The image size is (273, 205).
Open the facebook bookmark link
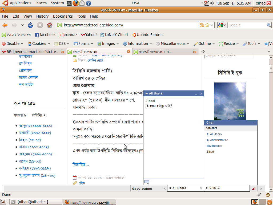coord(45,35)
